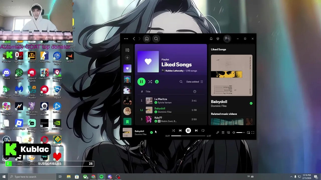Image resolution: width=321 pixels, height=180 pixels.
Task: Click Spotify icon in the taskbar
Action: [x=101, y=177]
